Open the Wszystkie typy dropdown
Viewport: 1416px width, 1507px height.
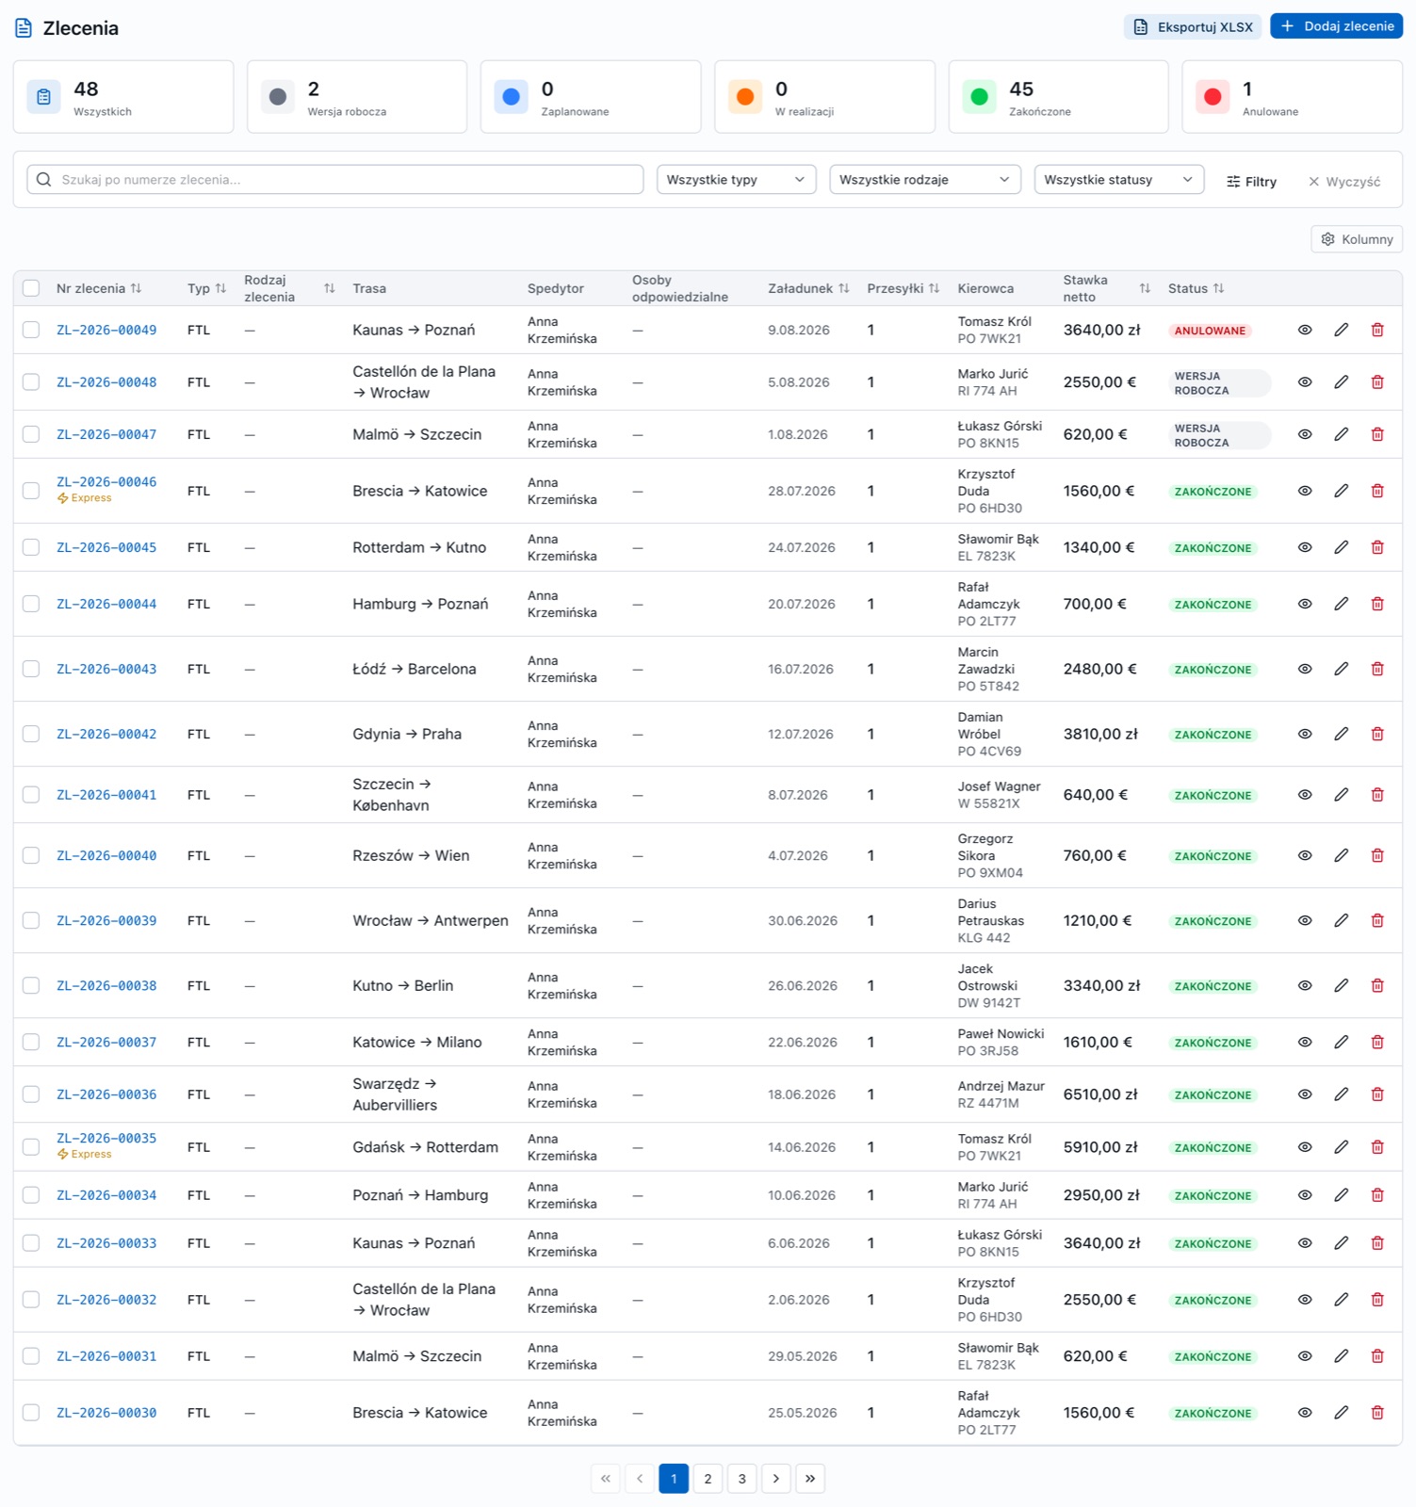[736, 180]
